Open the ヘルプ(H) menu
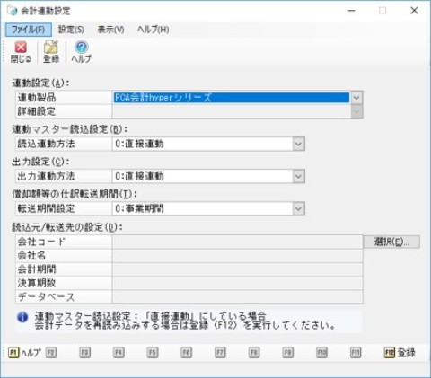431x378 pixels. click(153, 30)
